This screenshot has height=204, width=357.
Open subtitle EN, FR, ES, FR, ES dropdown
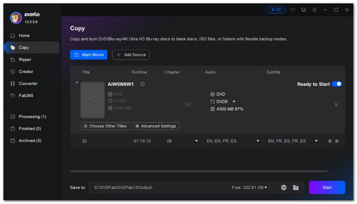pyautogui.click(x=316, y=141)
